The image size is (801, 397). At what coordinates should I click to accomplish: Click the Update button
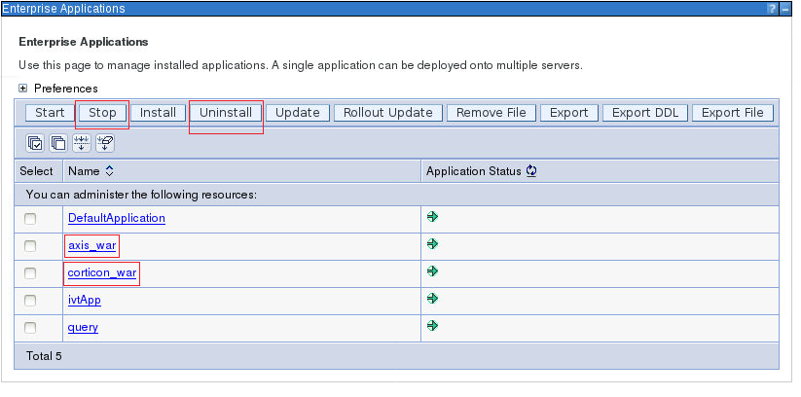[x=297, y=113]
